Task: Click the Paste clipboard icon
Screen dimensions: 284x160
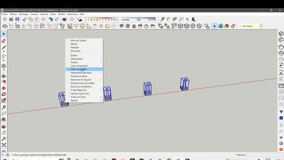Action: (37, 19)
